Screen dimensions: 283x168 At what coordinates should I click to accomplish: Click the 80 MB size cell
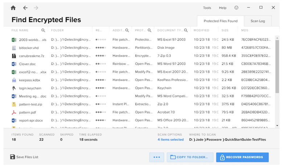(x=227, y=48)
